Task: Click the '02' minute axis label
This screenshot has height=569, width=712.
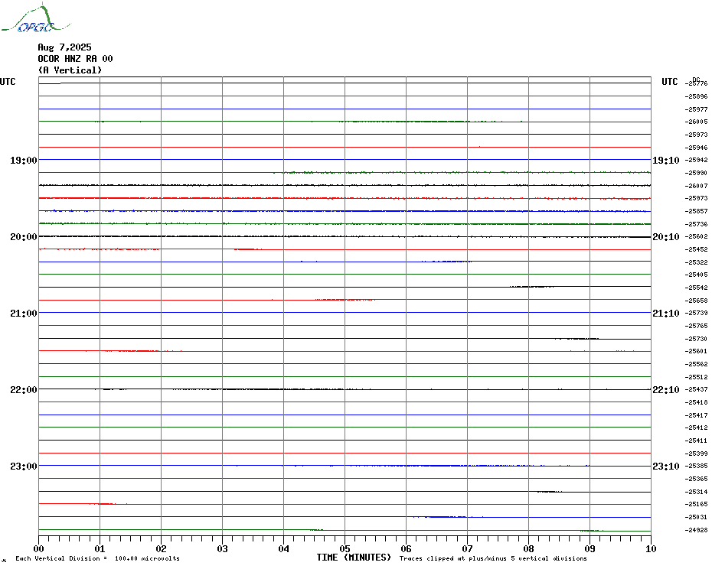Action: 162,549
